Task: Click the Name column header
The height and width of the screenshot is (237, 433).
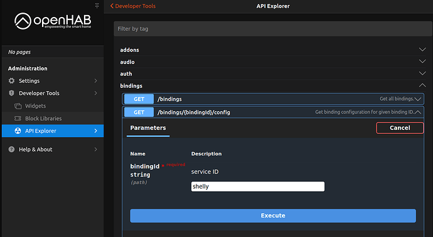Action: pos(137,154)
